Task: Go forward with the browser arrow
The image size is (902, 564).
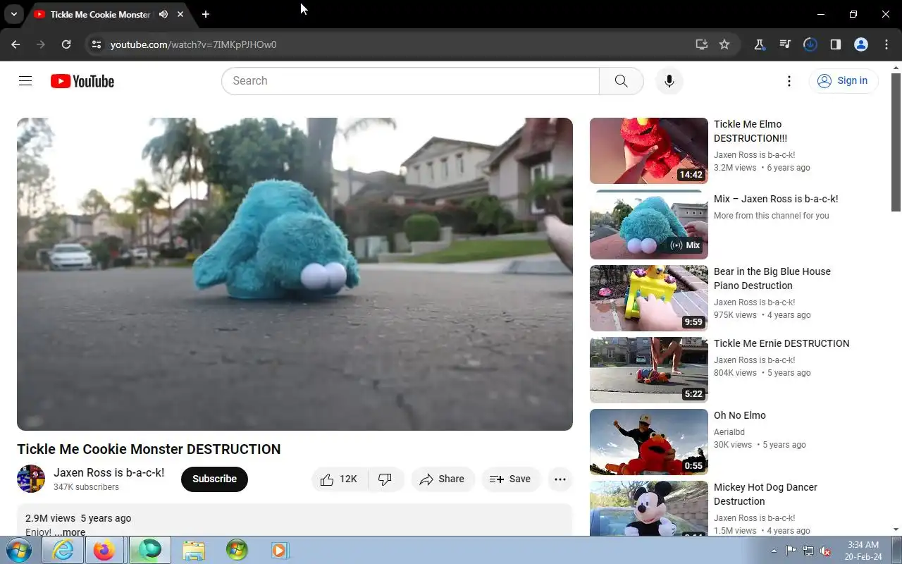Action: click(41, 44)
